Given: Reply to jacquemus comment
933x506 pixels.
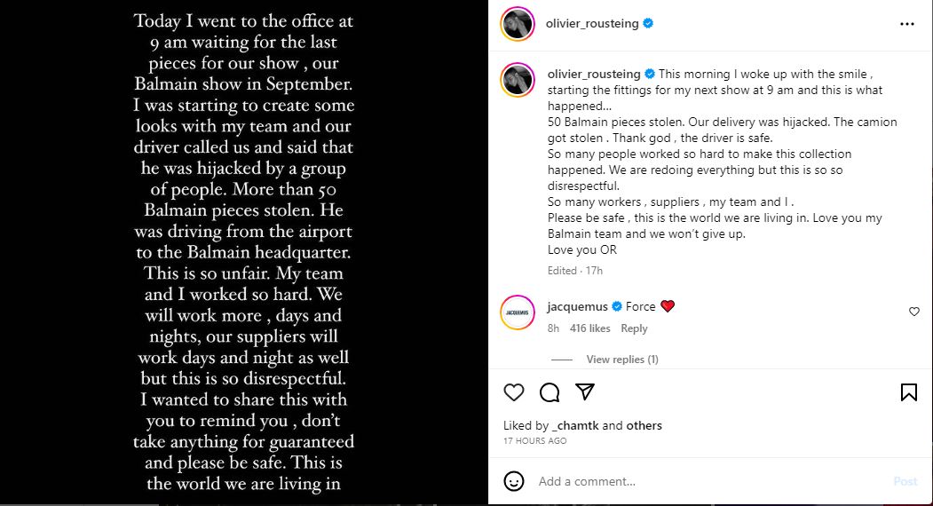Looking at the screenshot, I should [634, 328].
